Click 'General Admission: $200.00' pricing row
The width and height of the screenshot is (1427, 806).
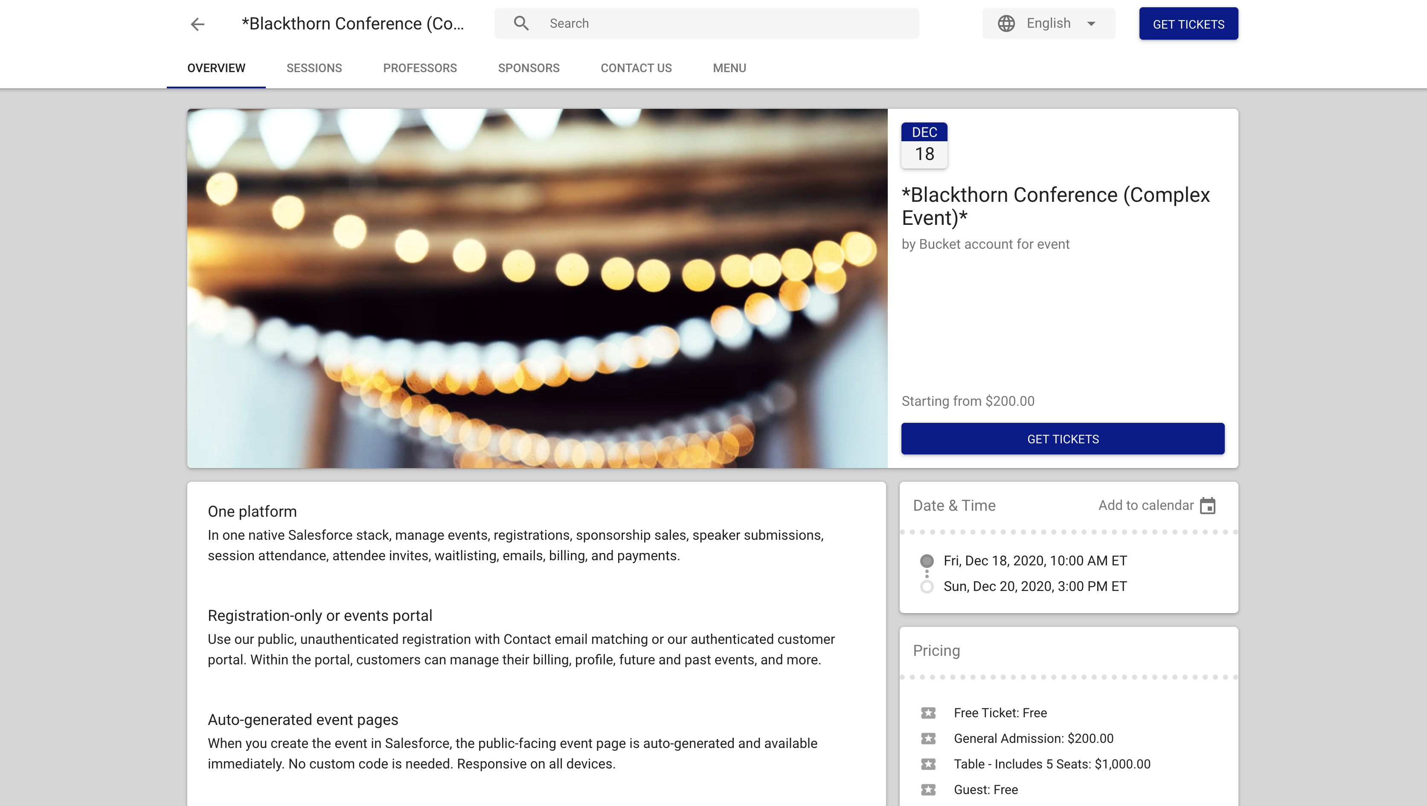[1033, 739]
